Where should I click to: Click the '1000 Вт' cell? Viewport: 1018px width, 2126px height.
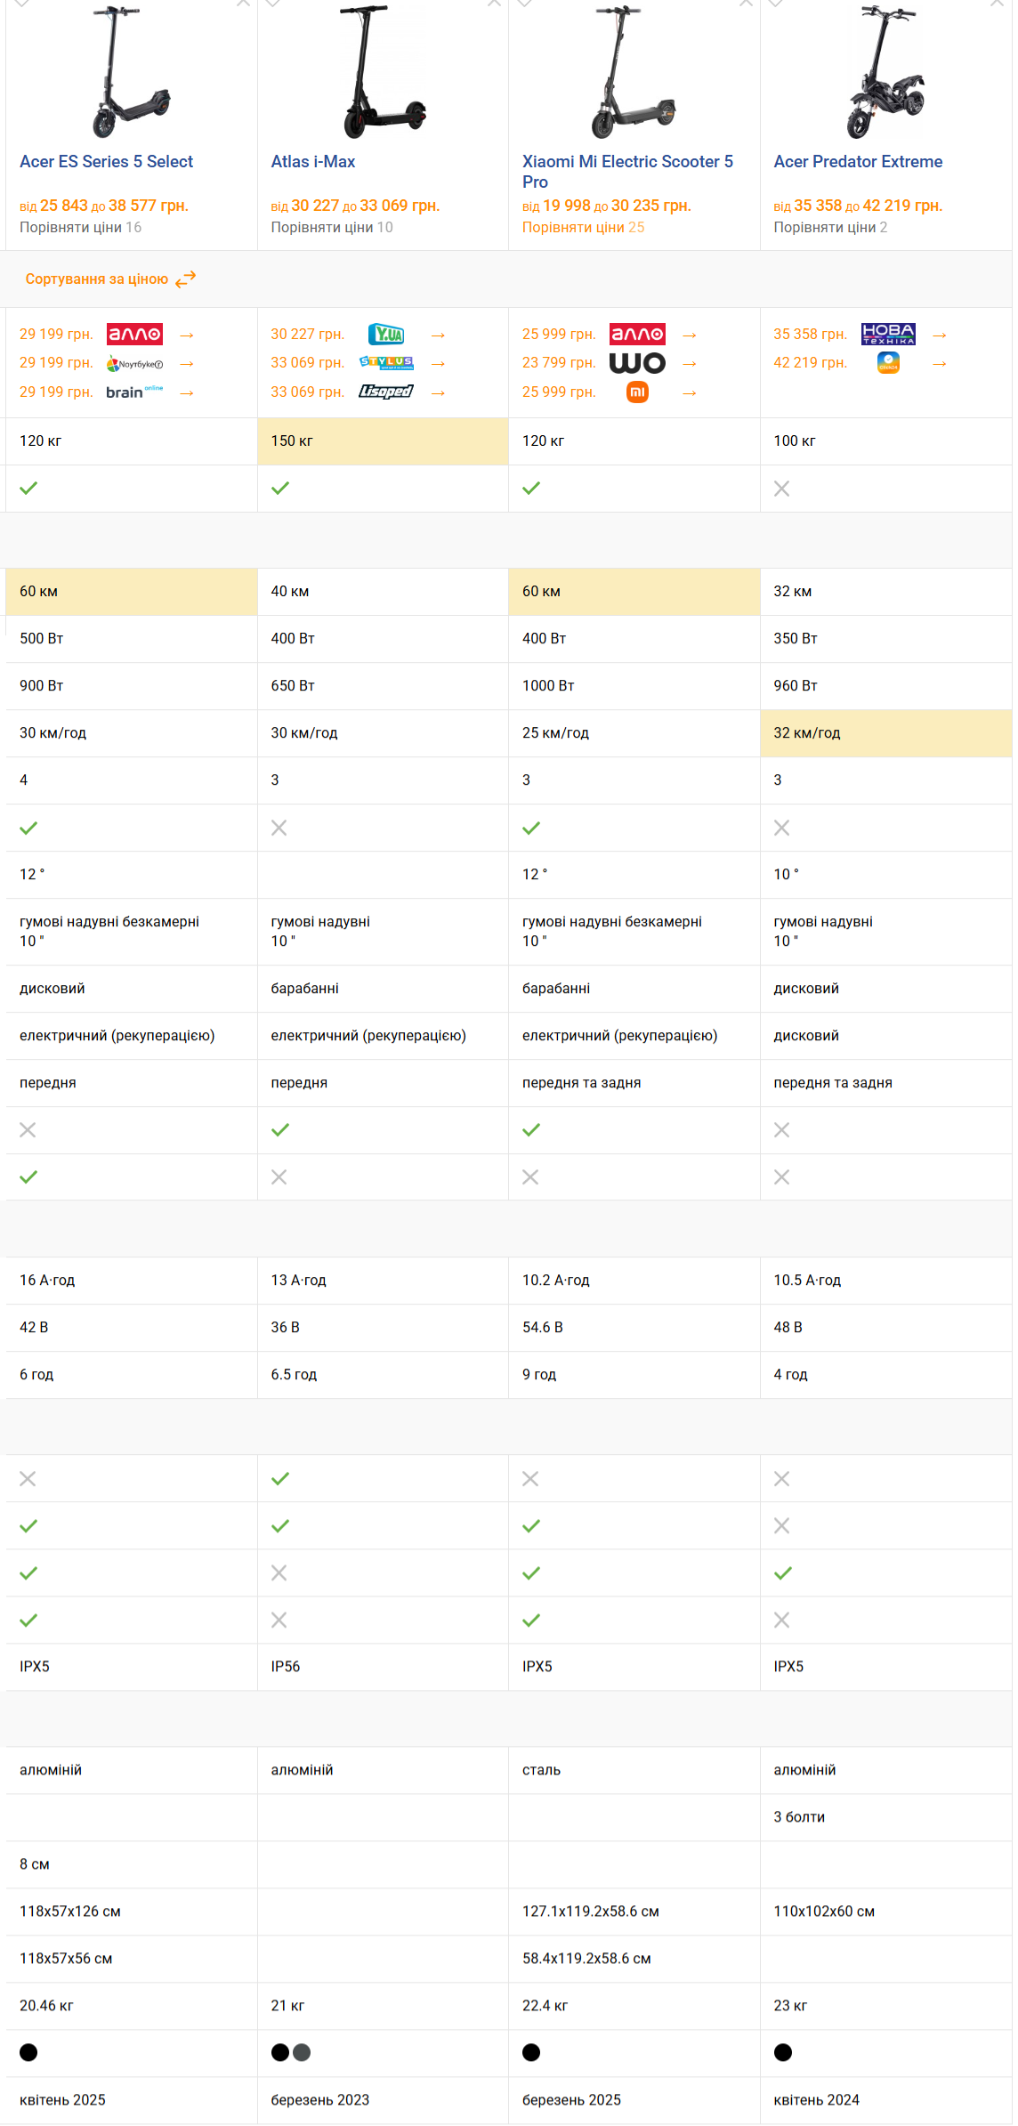(x=634, y=686)
